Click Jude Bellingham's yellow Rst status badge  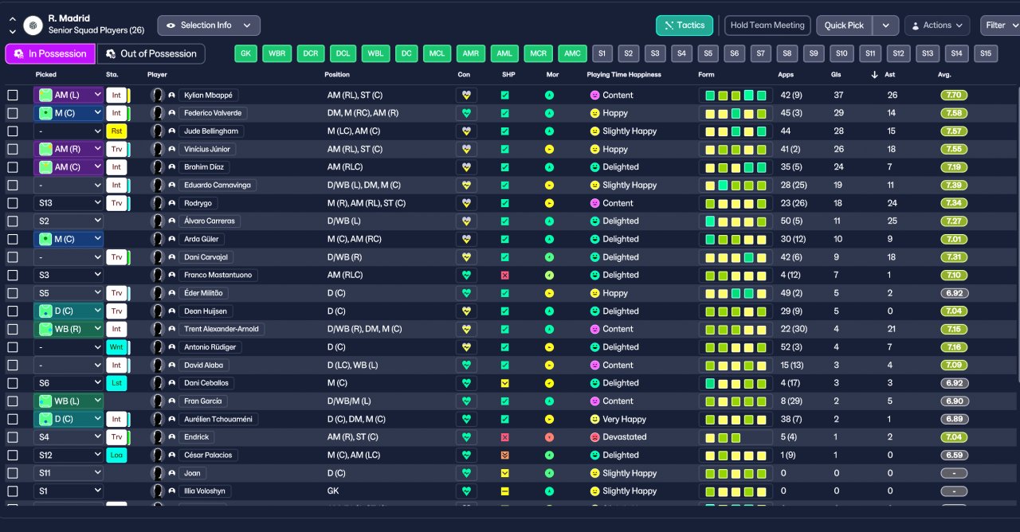click(x=116, y=131)
